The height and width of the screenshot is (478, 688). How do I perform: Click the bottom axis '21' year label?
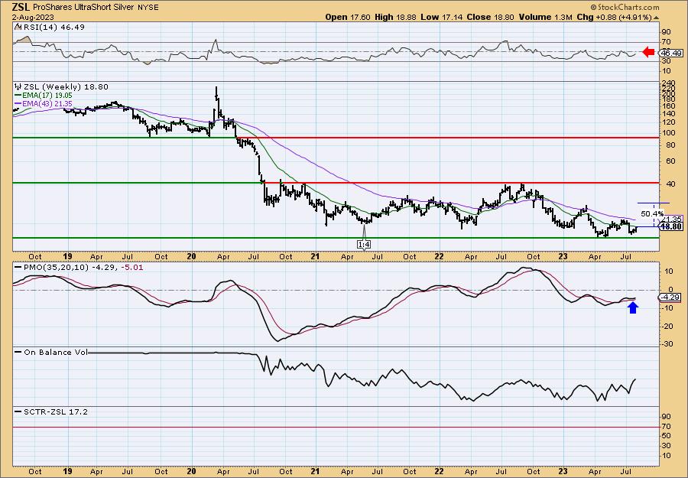click(316, 471)
